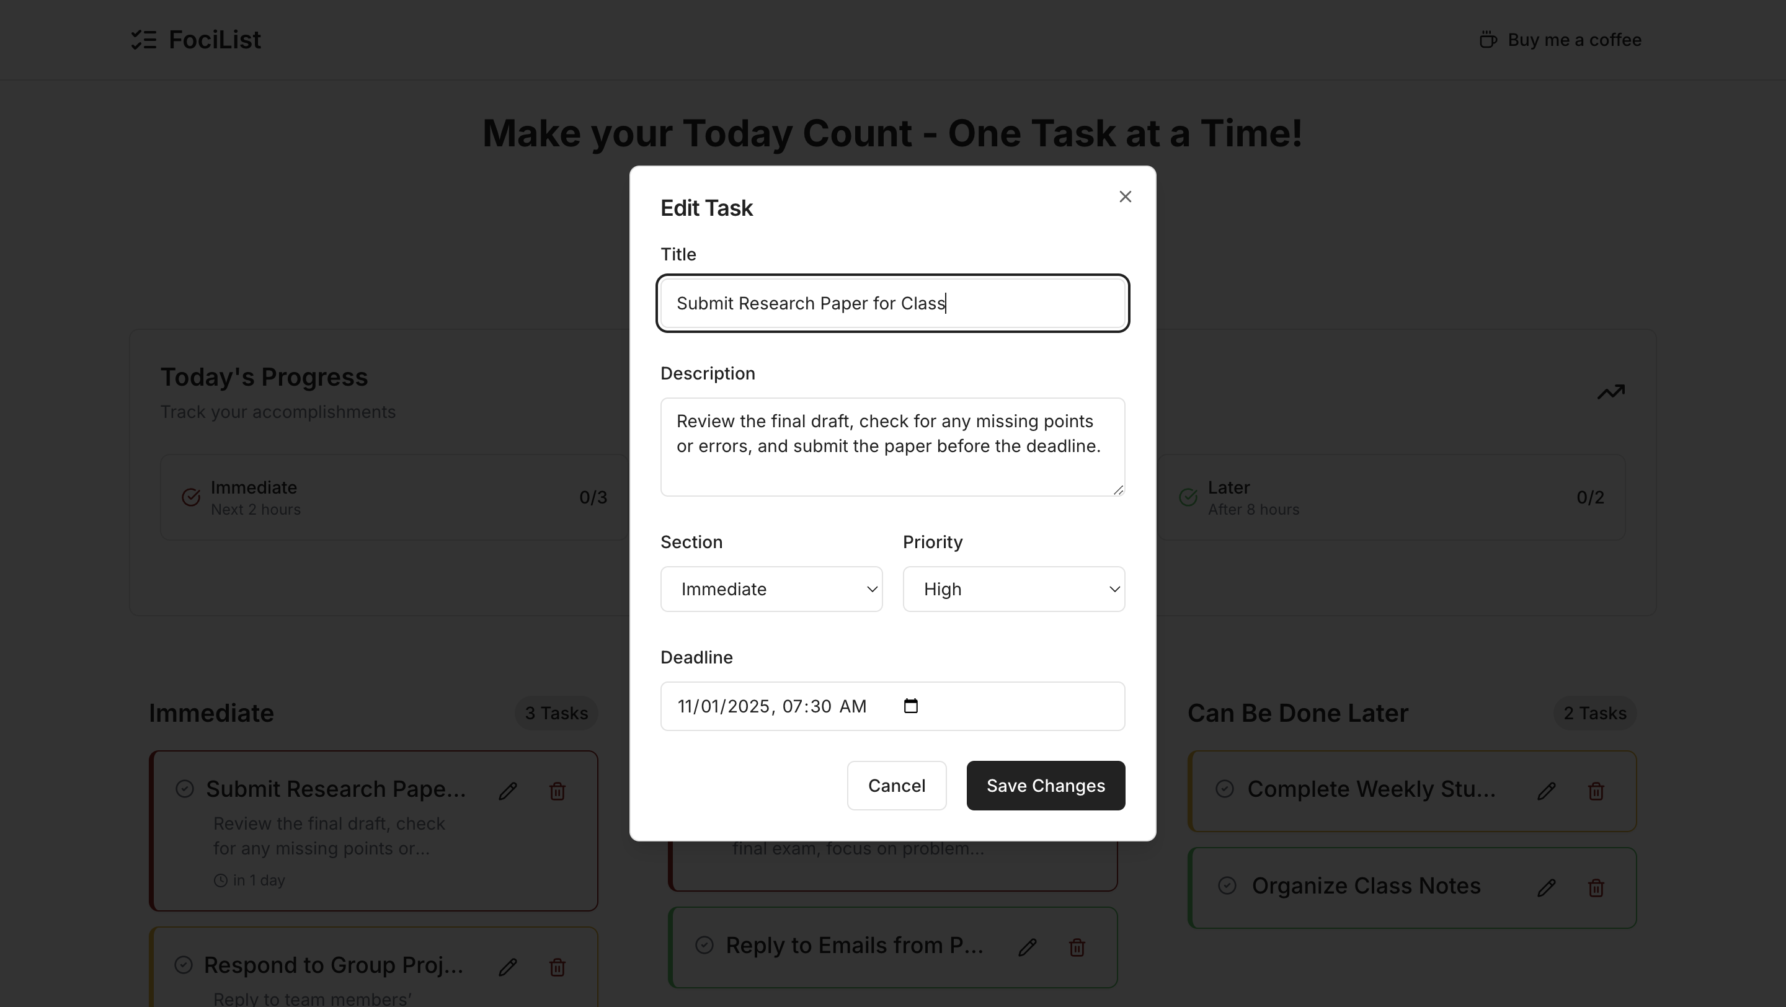The image size is (1786, 1007).
Task: Delete the Submit Research Paper task with the trash icon
Action: pyautogui.click(x=557, y=791)
